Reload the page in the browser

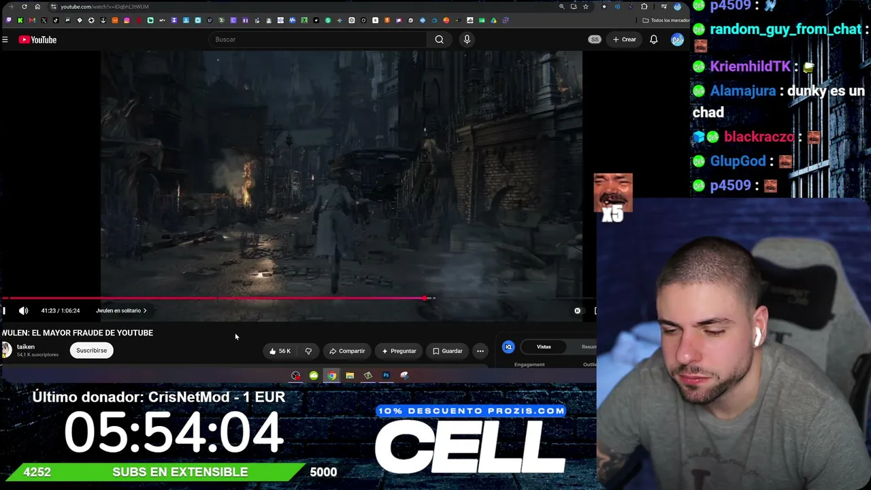pos(24,7)
